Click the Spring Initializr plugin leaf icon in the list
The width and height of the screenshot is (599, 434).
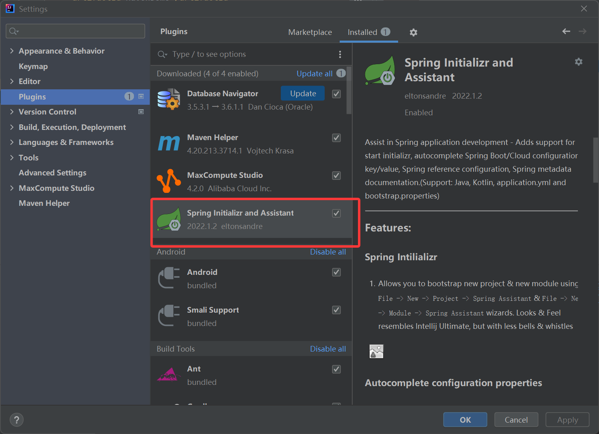(x=169, y=219)
